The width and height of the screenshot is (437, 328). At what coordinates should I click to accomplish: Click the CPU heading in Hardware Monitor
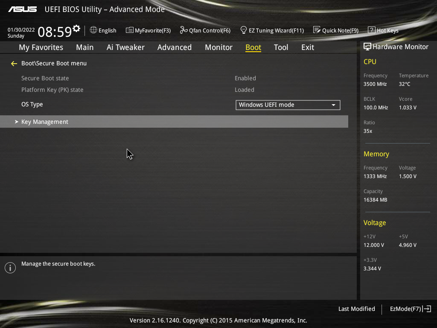pos(370,61)
